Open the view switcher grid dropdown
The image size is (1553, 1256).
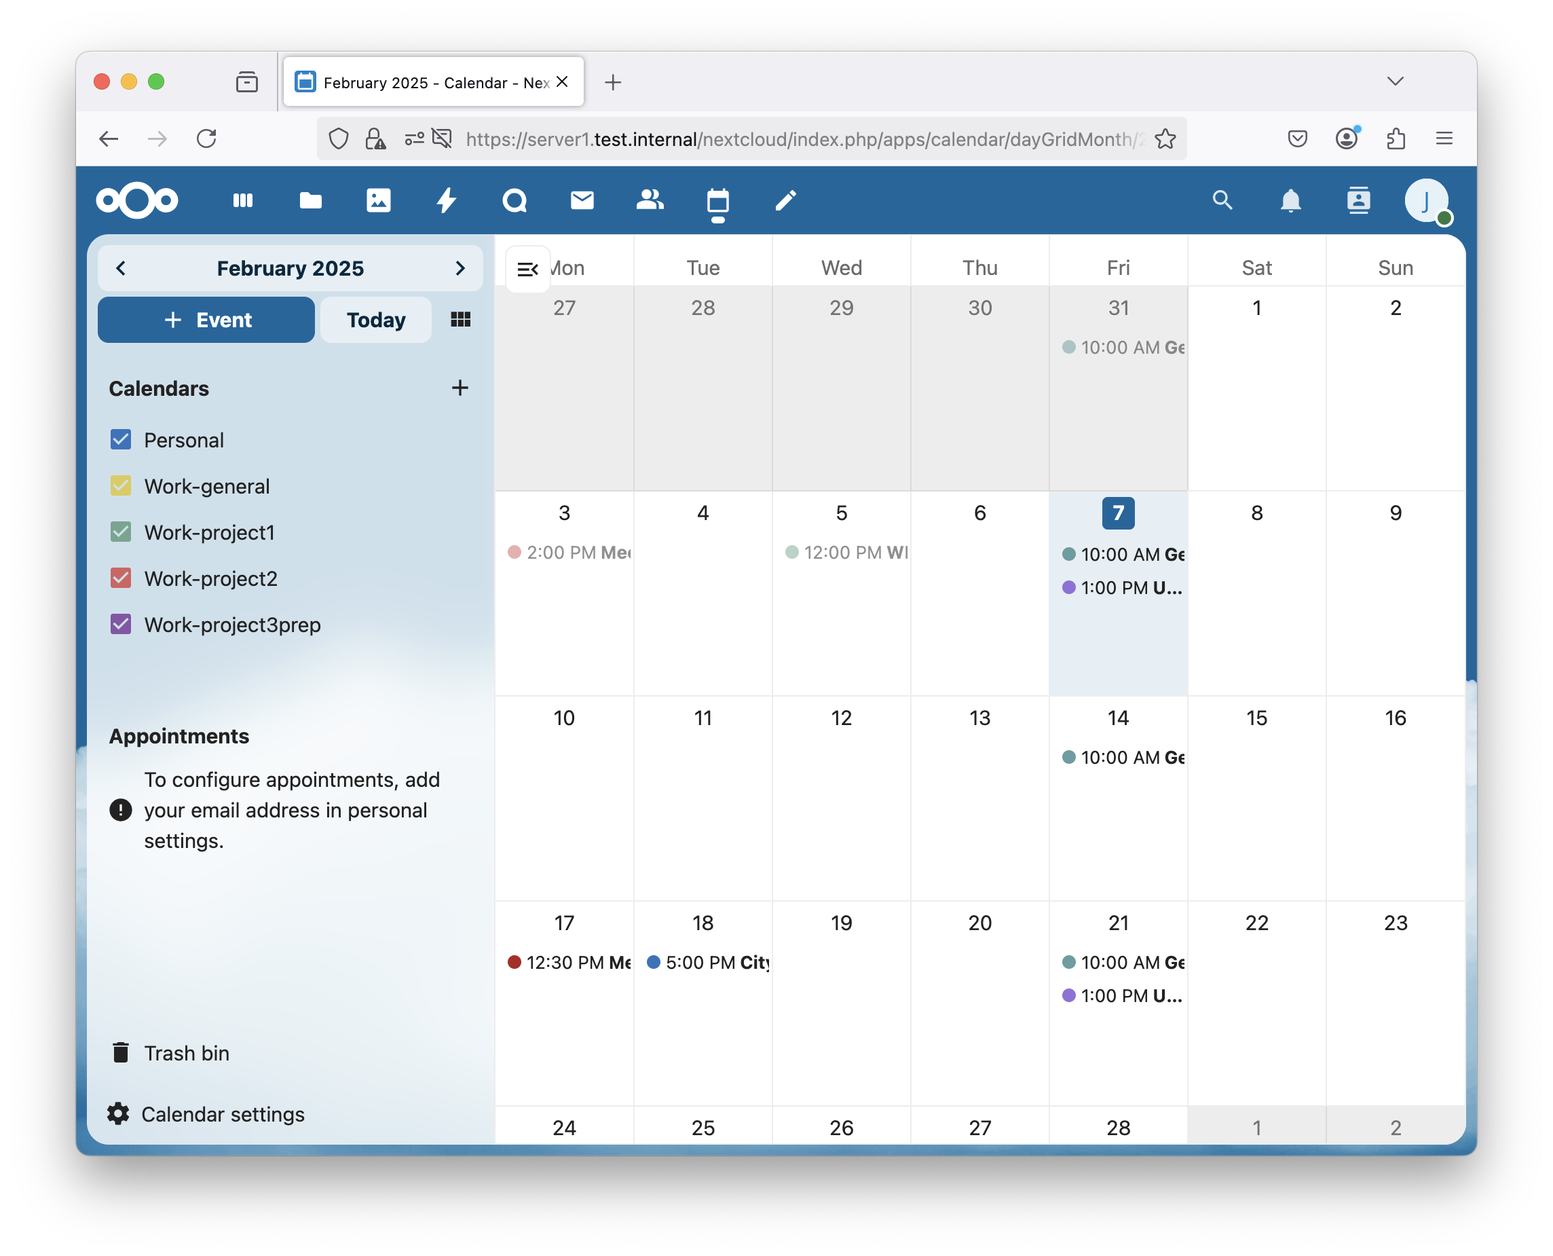[x=460, y=320]
